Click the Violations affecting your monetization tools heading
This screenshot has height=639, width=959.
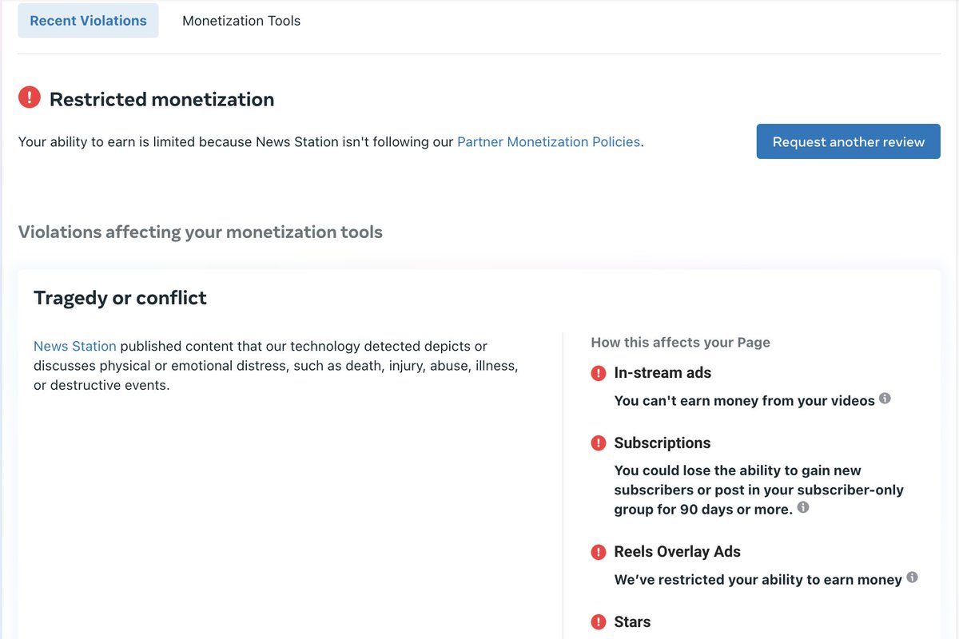click(x=201, y=232)
